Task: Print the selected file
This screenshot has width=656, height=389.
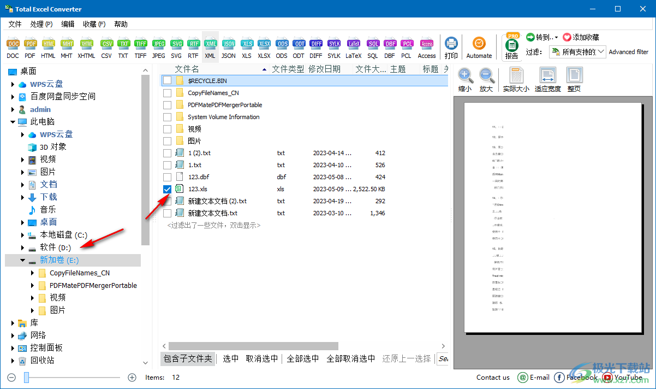Action: [451, 49]
